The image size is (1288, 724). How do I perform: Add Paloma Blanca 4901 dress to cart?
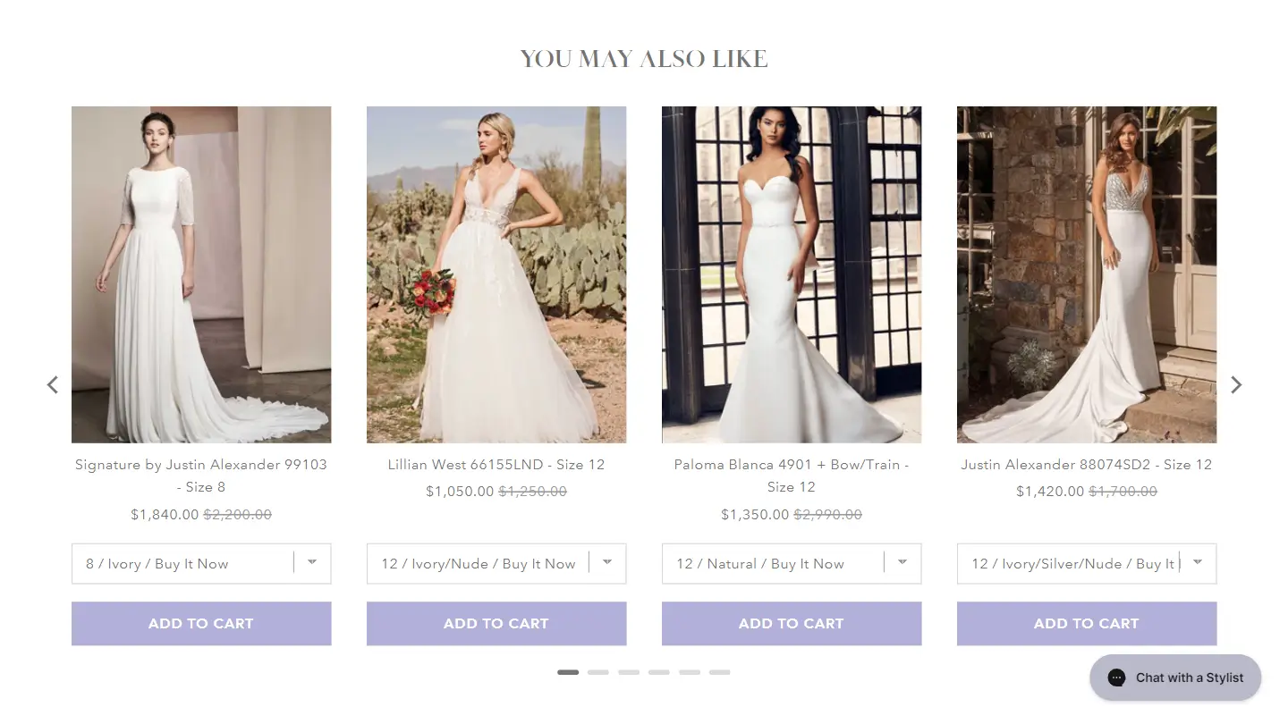792,623
